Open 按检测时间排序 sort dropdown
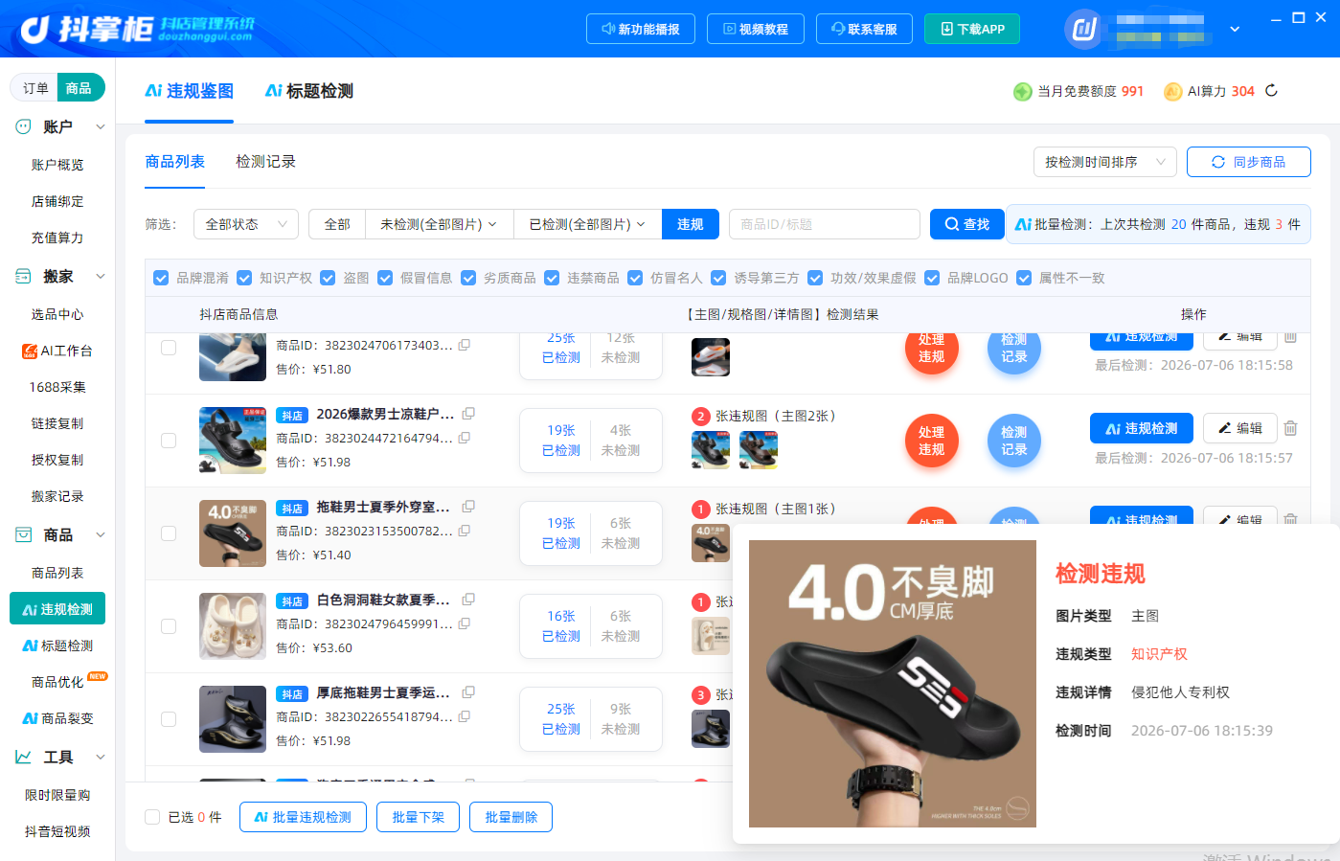 (x=1104, y=162)
